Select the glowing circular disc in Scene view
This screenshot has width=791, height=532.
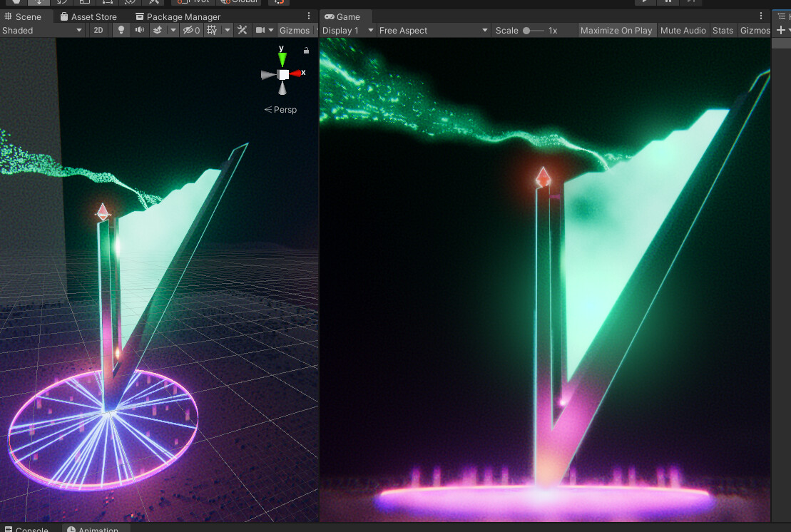pos(103,429)
